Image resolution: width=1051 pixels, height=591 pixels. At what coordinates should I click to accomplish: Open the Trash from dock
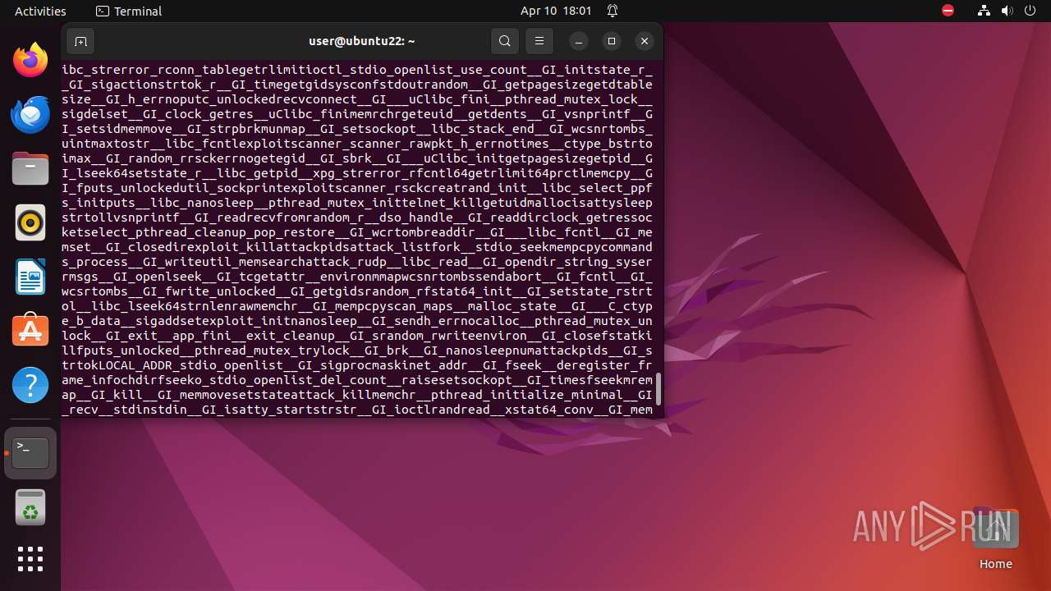coord(30,507)
